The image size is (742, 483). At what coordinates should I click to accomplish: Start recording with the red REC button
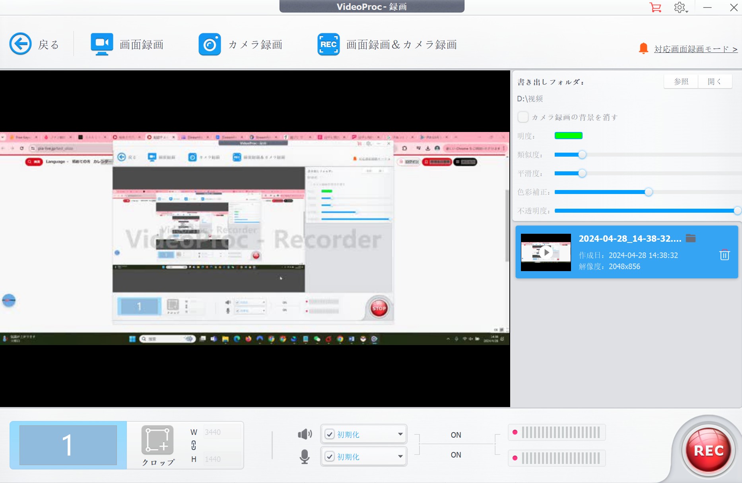pyautogui.click(x=709, y=450)
